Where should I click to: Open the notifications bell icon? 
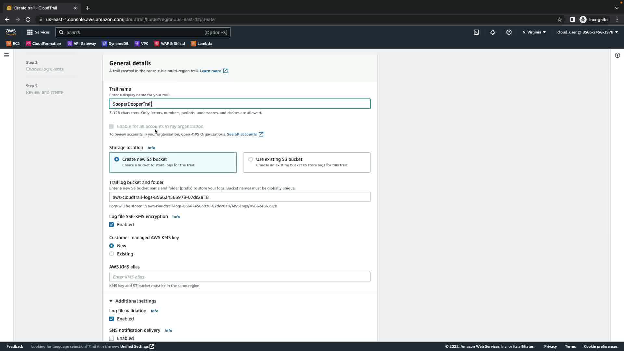click(493, 32)
